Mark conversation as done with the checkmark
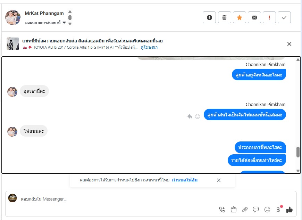This screenshot has width=302, height=220. tap(284, 17)
